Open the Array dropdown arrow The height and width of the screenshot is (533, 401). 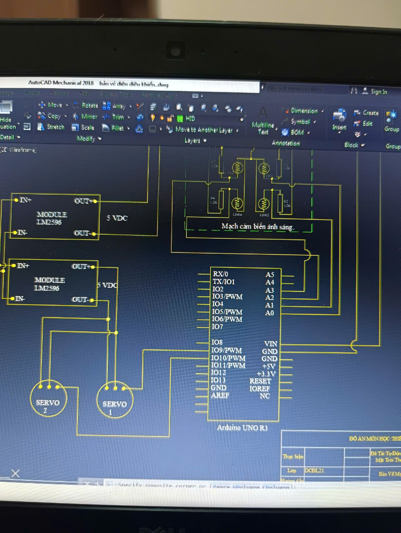pyautogui.click(x=130, y=107)
